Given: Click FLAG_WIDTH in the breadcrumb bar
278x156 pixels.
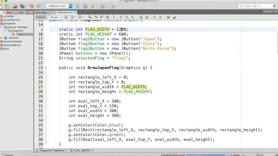Looking at the screenshot, I should (x=82, y=150).
